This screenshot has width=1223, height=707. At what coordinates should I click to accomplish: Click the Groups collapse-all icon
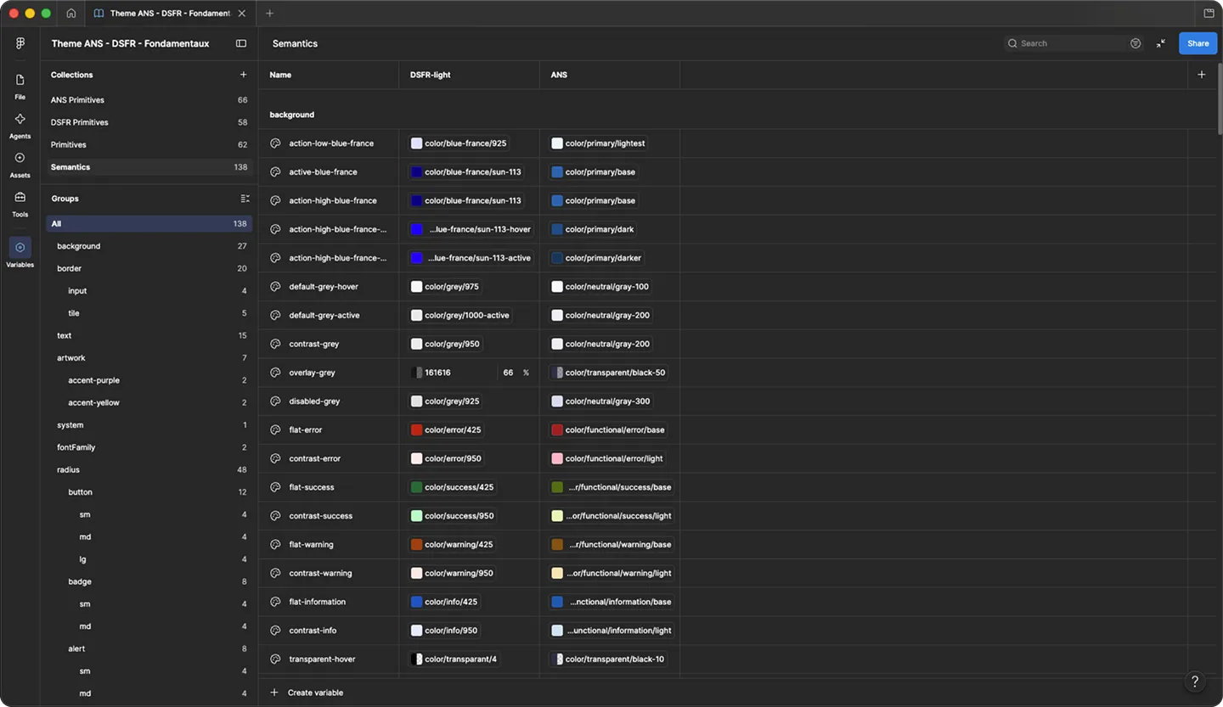point(245,199)
